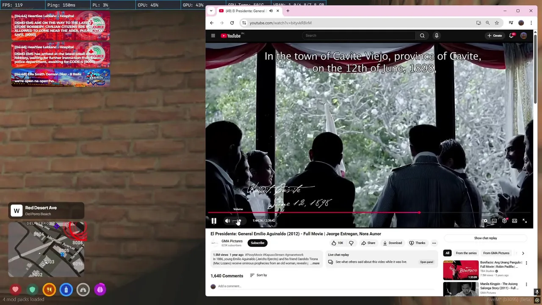Click the Thanks button
542x305 pixels.
point(417,243)
